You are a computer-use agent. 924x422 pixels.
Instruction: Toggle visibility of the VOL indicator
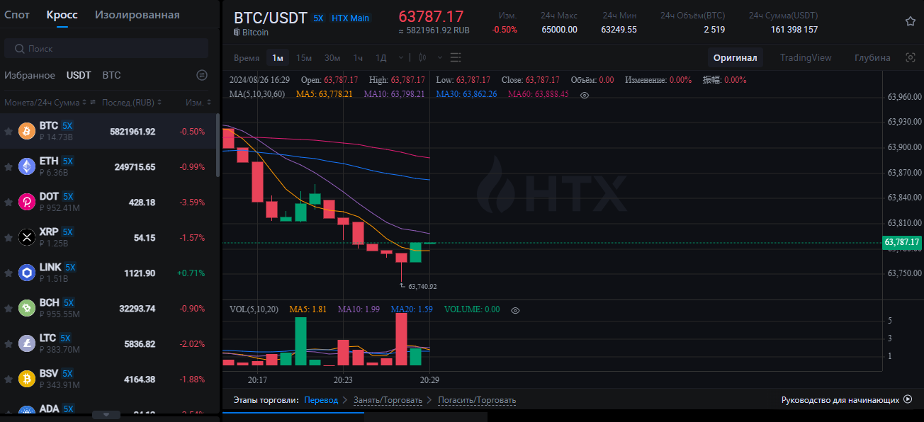coord(515,310)
